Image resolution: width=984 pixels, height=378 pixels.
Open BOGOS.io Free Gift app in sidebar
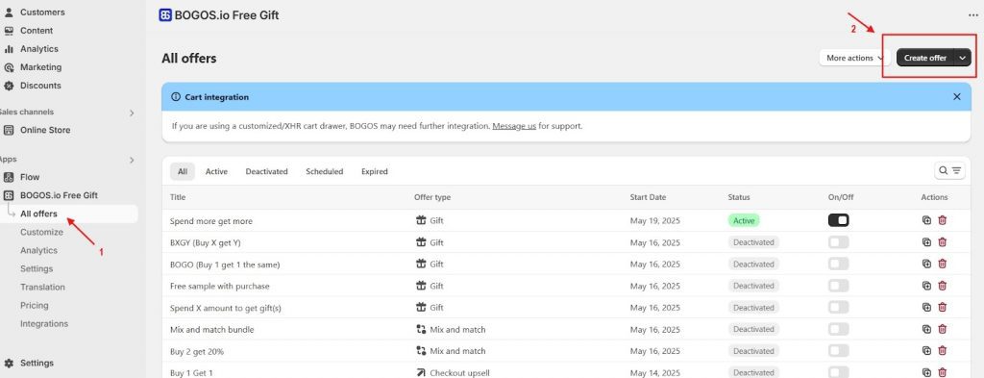coord(59,195)
